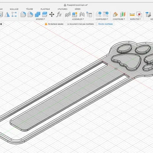
Task: Click the Pawprint bookmark v4* title
Action: (x=77, y=5)
